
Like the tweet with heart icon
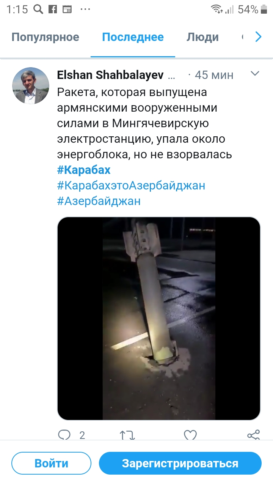[x=190, y=435]
